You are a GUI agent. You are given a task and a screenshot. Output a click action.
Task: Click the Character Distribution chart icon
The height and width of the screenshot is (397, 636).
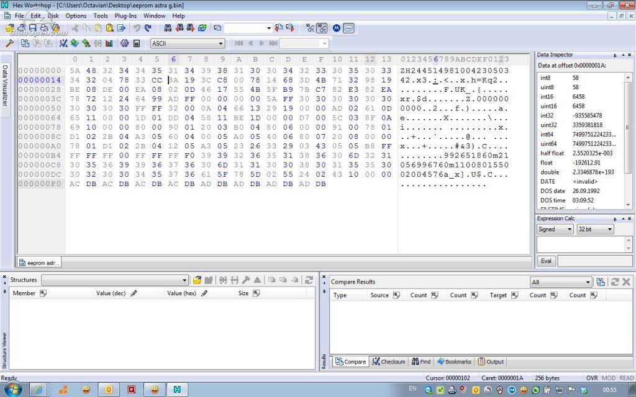pos(109,43)
